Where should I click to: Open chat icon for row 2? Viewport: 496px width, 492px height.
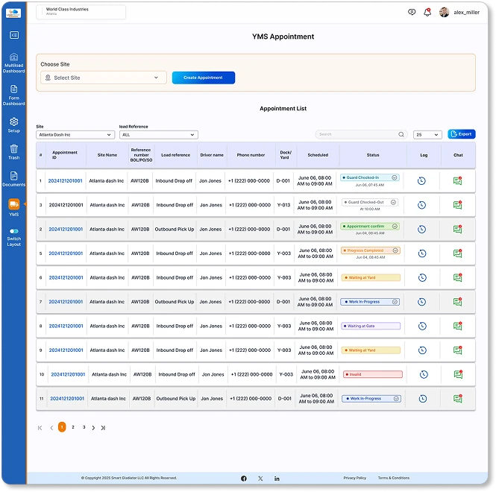[457, 230]
